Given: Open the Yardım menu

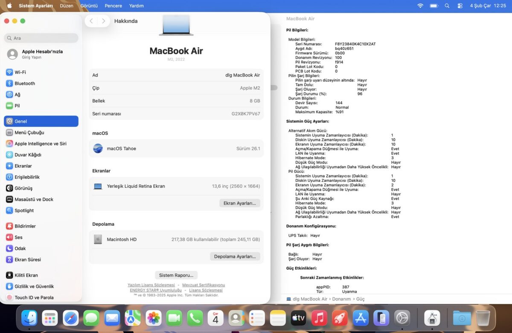Looking at the screenshot, I should tap(137, 6).
